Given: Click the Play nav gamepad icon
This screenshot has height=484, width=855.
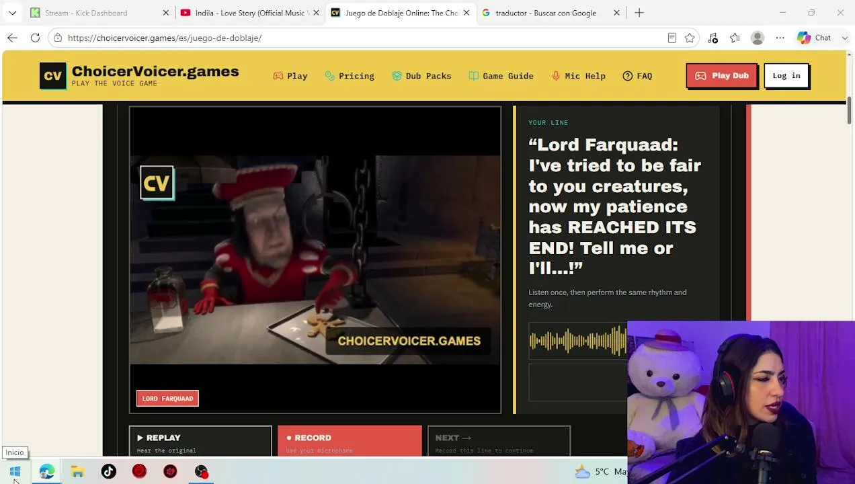Looking at the screenshot, I should [x=278, y=76].
